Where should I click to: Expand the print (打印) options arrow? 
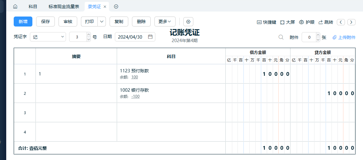coord(102,22)
